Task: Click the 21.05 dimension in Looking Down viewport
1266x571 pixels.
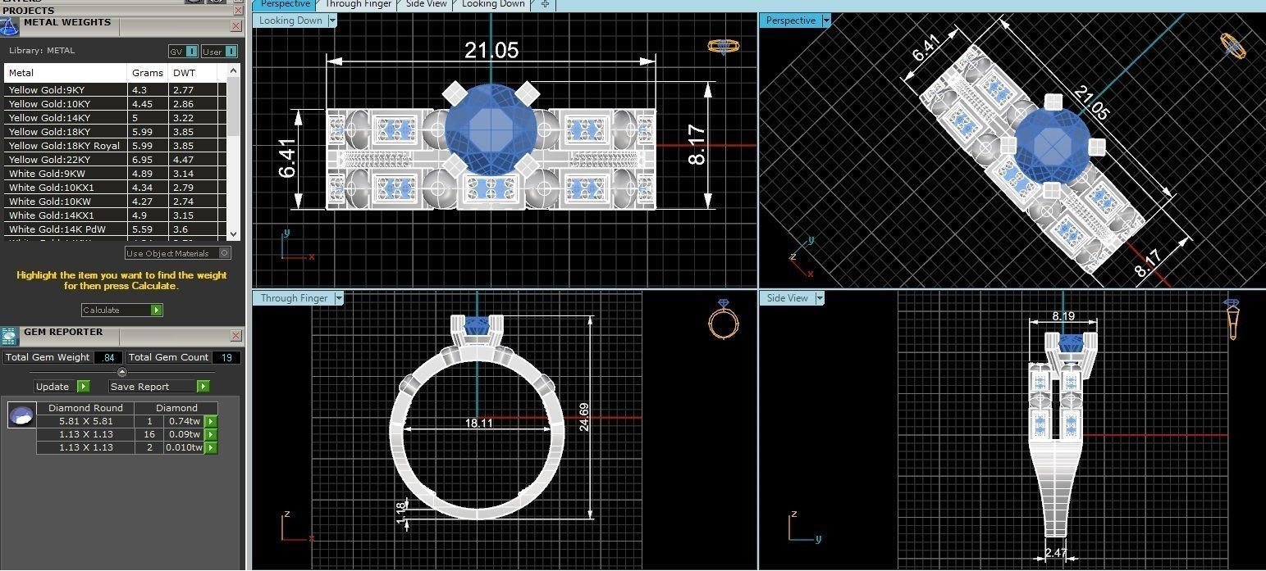Action: (x=491, y=51)
